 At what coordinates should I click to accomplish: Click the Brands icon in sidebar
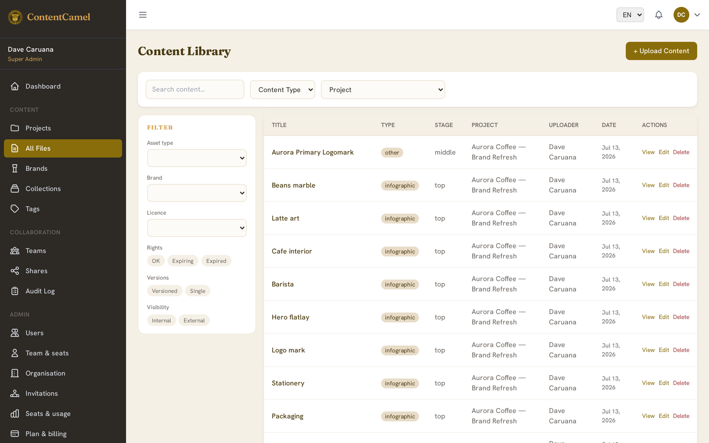(15, 168)
